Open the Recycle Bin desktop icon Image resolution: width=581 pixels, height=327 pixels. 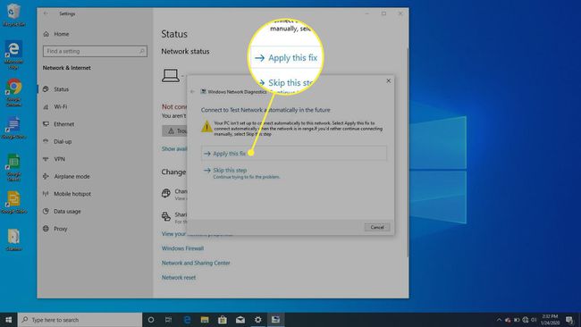coord(13,15)
